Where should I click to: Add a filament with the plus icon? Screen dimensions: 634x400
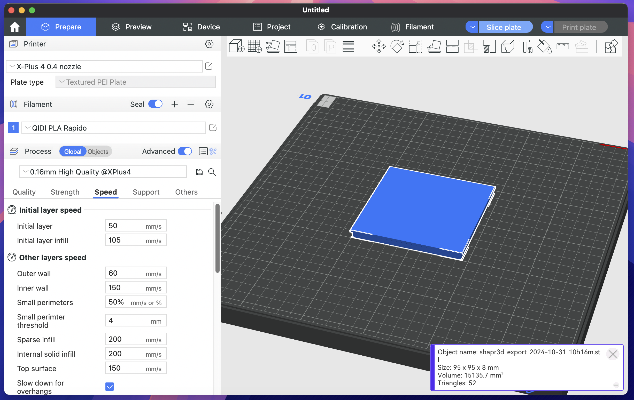pos(175,105)
